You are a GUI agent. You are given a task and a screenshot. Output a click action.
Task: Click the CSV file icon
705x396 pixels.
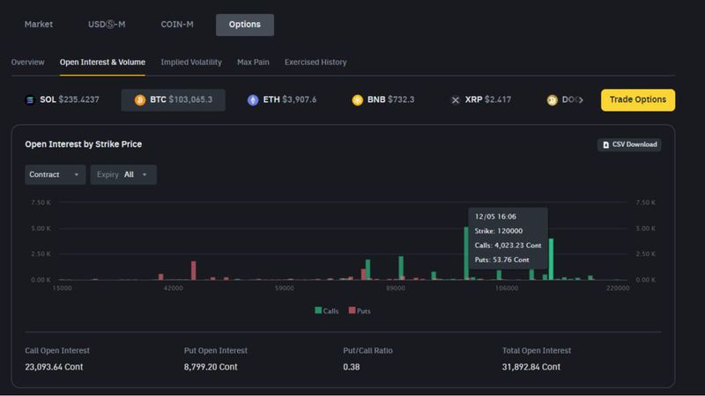(605, 144)
